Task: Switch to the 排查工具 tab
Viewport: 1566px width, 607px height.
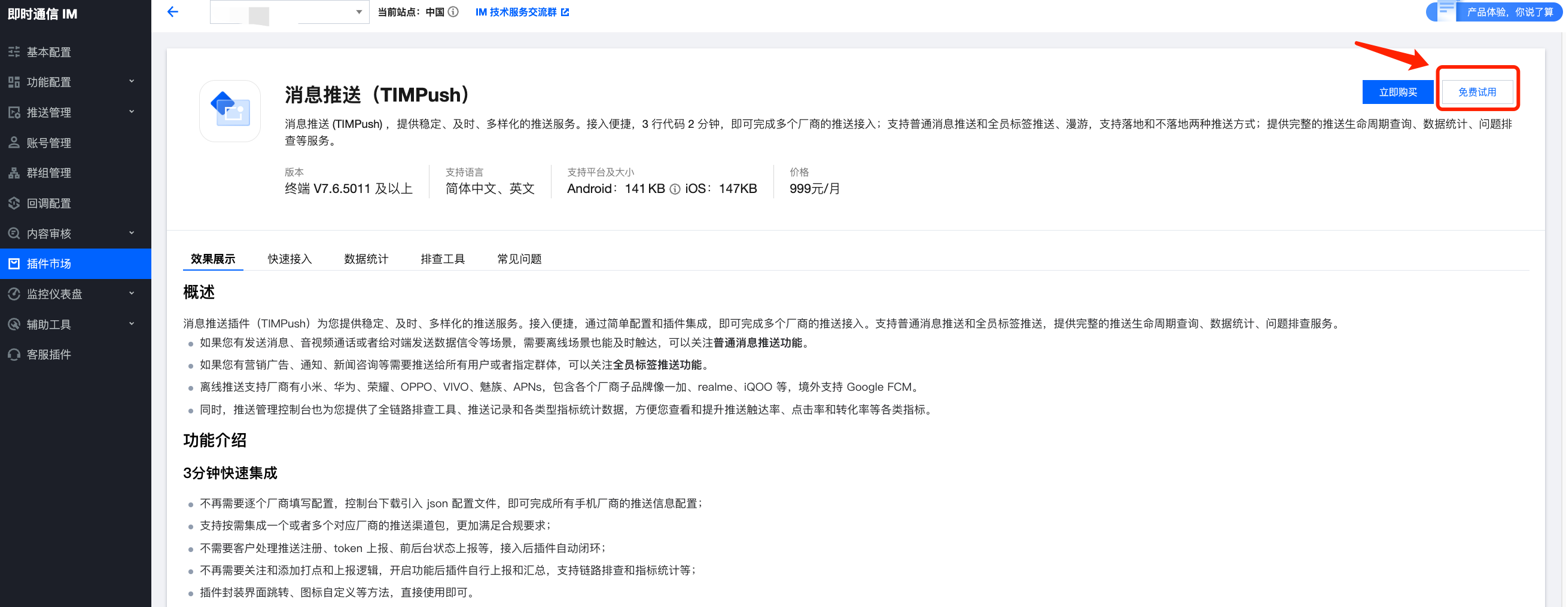Action: click(x=443, y=259)
